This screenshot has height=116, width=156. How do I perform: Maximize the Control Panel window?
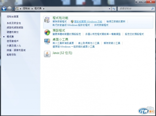pyautogui.click(x=143, y=2)
